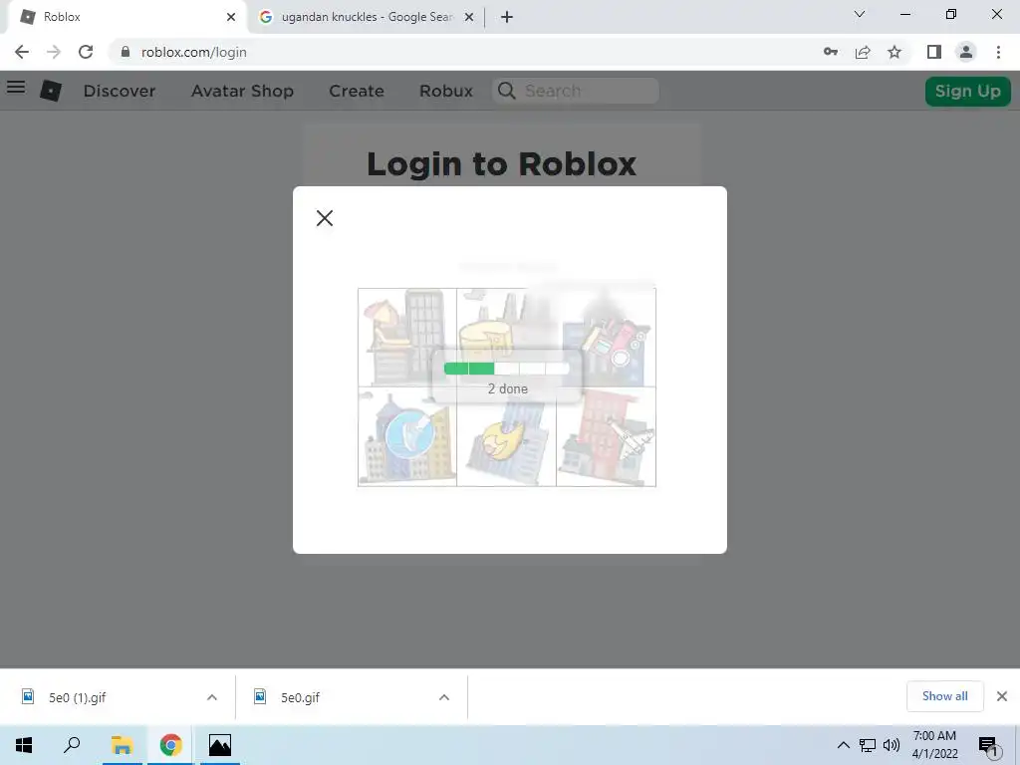Select the captcha tile with the sneaker in a circle
The width and height of the screenshot is (1020, 765).
pyautogui.click(x=407, y=436)
